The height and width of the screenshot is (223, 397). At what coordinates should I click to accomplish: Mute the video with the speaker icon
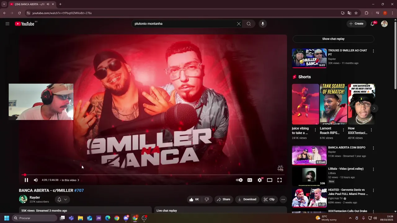click(36, 180)
